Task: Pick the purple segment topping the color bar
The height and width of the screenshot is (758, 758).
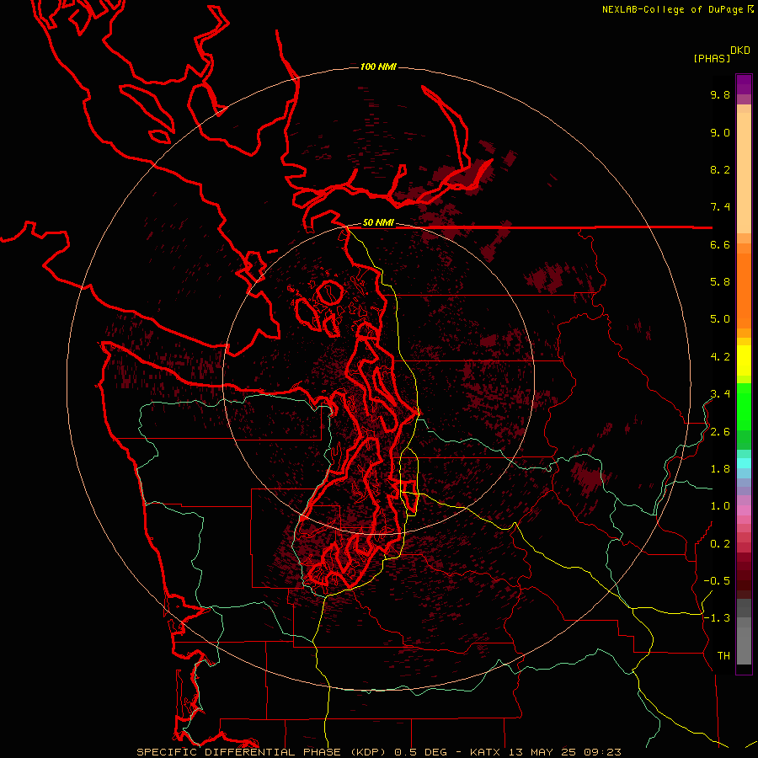Action: 744,84
